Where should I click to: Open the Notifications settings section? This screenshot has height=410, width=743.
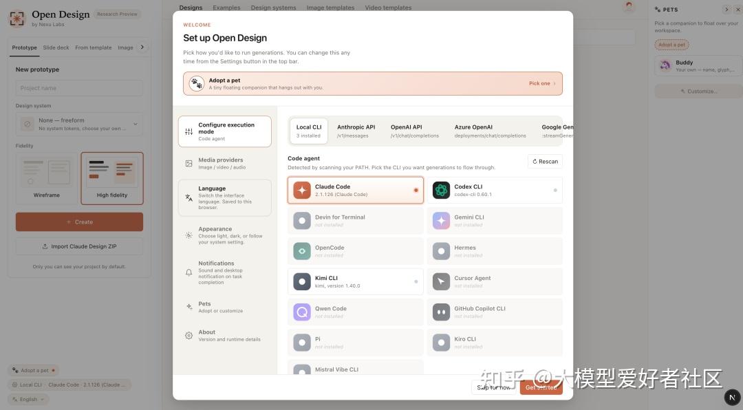tap(224, 274)
